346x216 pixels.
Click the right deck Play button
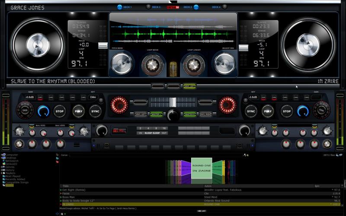pos(268,111)
